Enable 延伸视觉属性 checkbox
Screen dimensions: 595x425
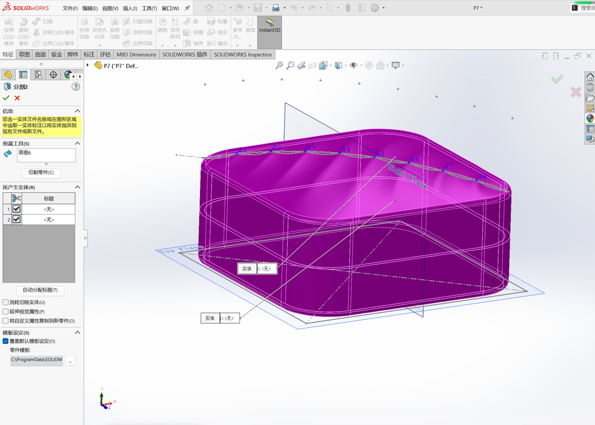coord(5,312)
